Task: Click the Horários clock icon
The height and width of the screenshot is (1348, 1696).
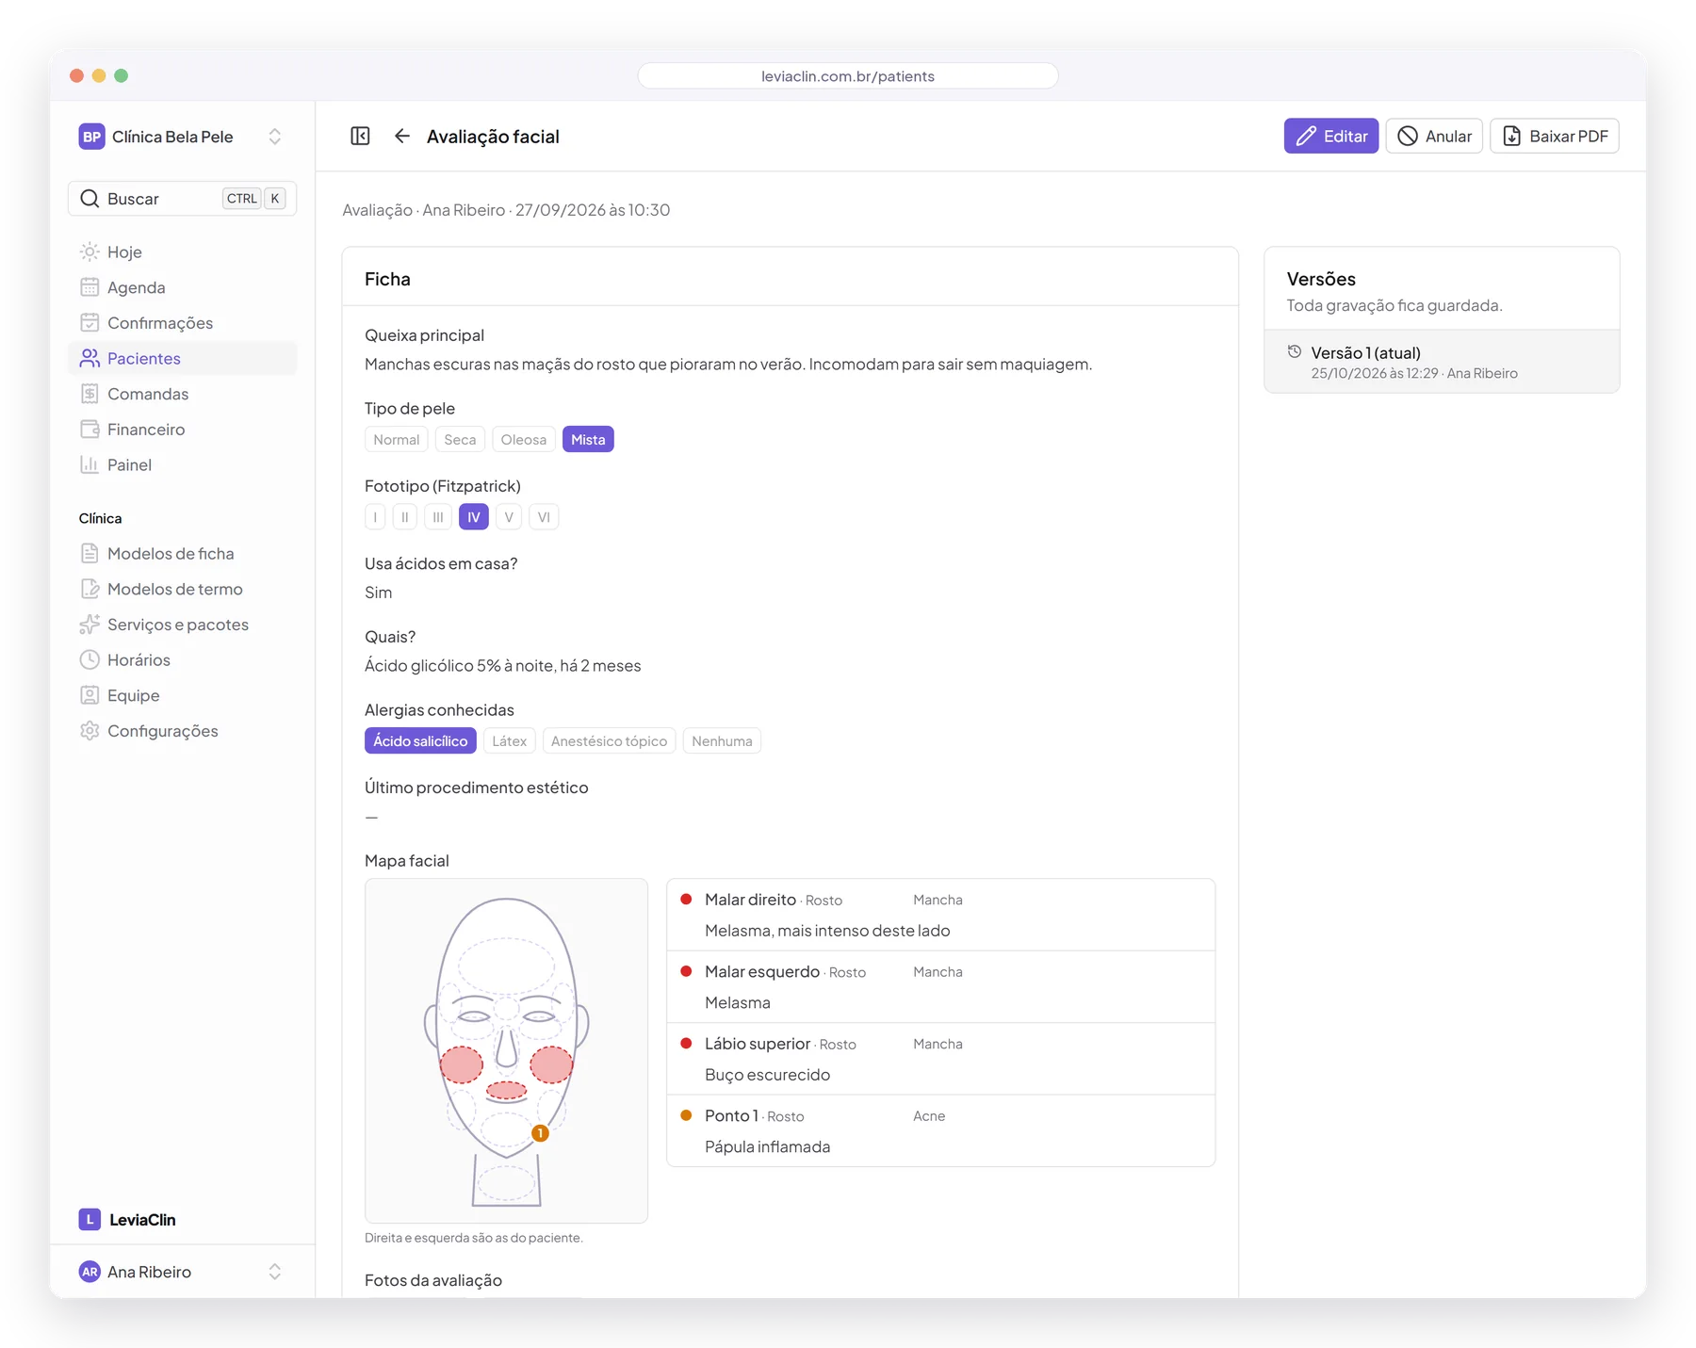Action: coord(90,660)
